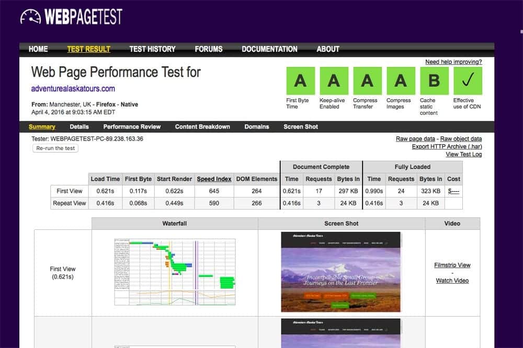Click First View 297 KB bytes in
The image size is (523, 348).
click(348, 191)
